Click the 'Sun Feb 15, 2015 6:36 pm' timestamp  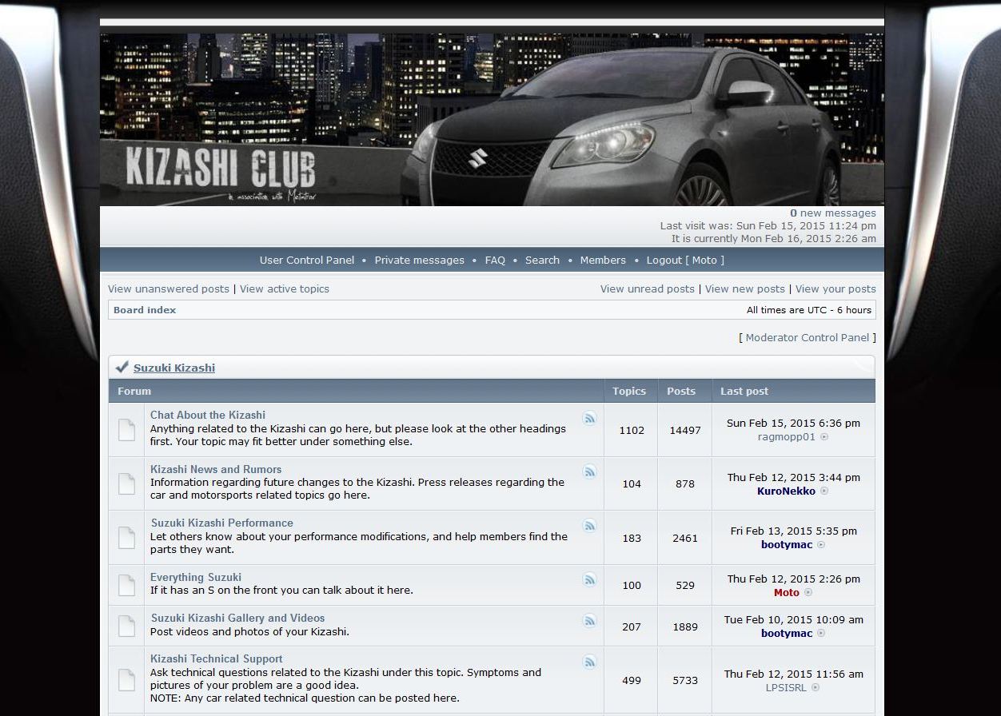click(793, 423)
